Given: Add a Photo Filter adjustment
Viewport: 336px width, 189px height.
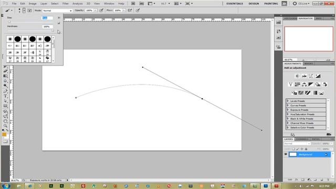Looking at the screenshot, I should 318,85.
